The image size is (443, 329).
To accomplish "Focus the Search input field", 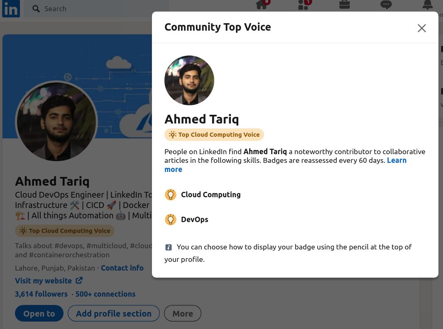I will click(96, 9).
